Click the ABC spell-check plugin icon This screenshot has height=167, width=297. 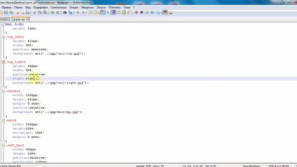[165, 13]
